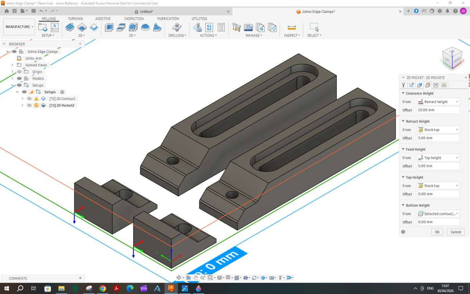Toggle visibility eye for Origin
470x294 pixels.
tap(19, 72)
